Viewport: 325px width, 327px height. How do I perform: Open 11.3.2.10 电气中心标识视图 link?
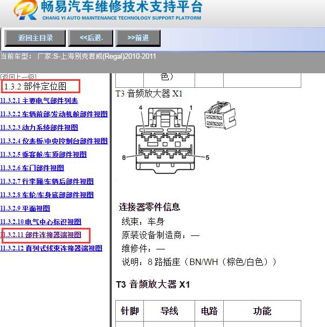point(40,222)
